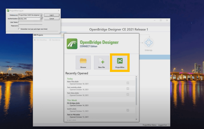Viewport: 204px width, 129px height.
Task: Open recent file Test Alex.obdx
Action: pos(101,94)
